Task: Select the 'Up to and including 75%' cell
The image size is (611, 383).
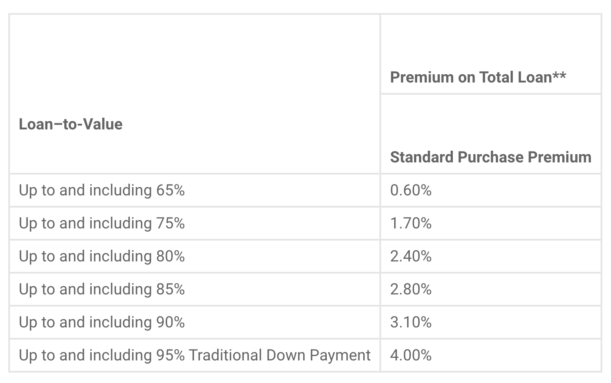Action: (102, 223)
